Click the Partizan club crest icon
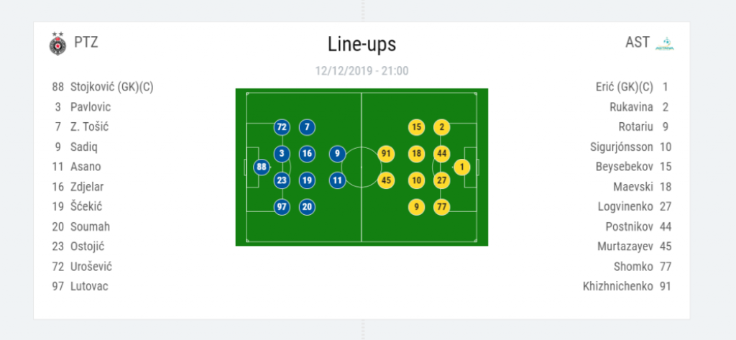This screenshot has width=736, height=340. click(x=57, y=43)
